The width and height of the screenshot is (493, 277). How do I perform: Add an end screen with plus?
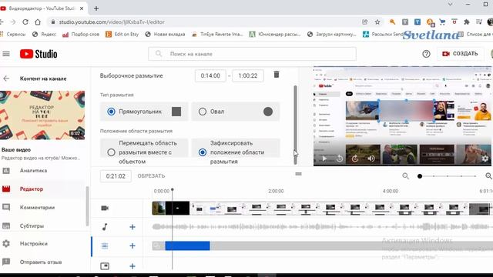(132, 266)
